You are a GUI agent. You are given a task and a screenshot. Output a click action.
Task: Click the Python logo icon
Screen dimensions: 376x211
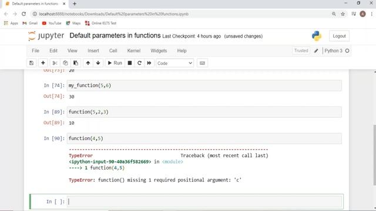click(317, 36)
